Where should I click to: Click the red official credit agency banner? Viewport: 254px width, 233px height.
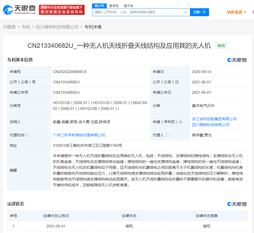(x=62, y=10)
